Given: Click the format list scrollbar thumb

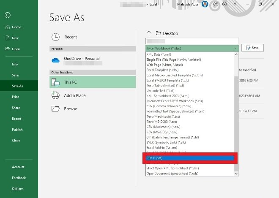Looking at the screenshot, I should coord(236,124).
